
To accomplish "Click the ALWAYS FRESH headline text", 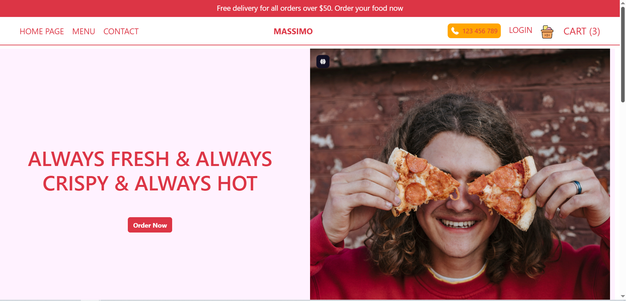I will [x=150, y=171].
